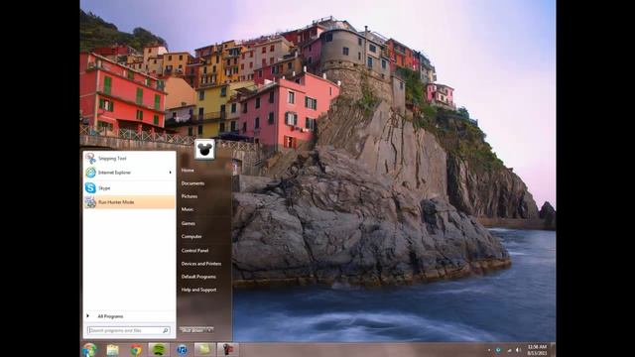This screenshot has width=635, height=357.
Task: Show hidden system tray icons arrow
Action: click(x=489, y=350)
